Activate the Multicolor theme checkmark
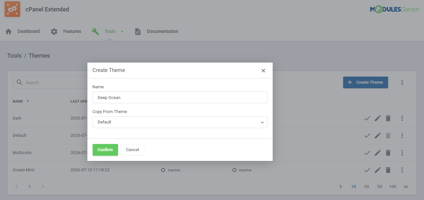Viewport: 424px width, 200px height. coord(367,153)
